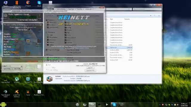
Task: Show hidden system tray icons
Action: click(x=160, y=105)
